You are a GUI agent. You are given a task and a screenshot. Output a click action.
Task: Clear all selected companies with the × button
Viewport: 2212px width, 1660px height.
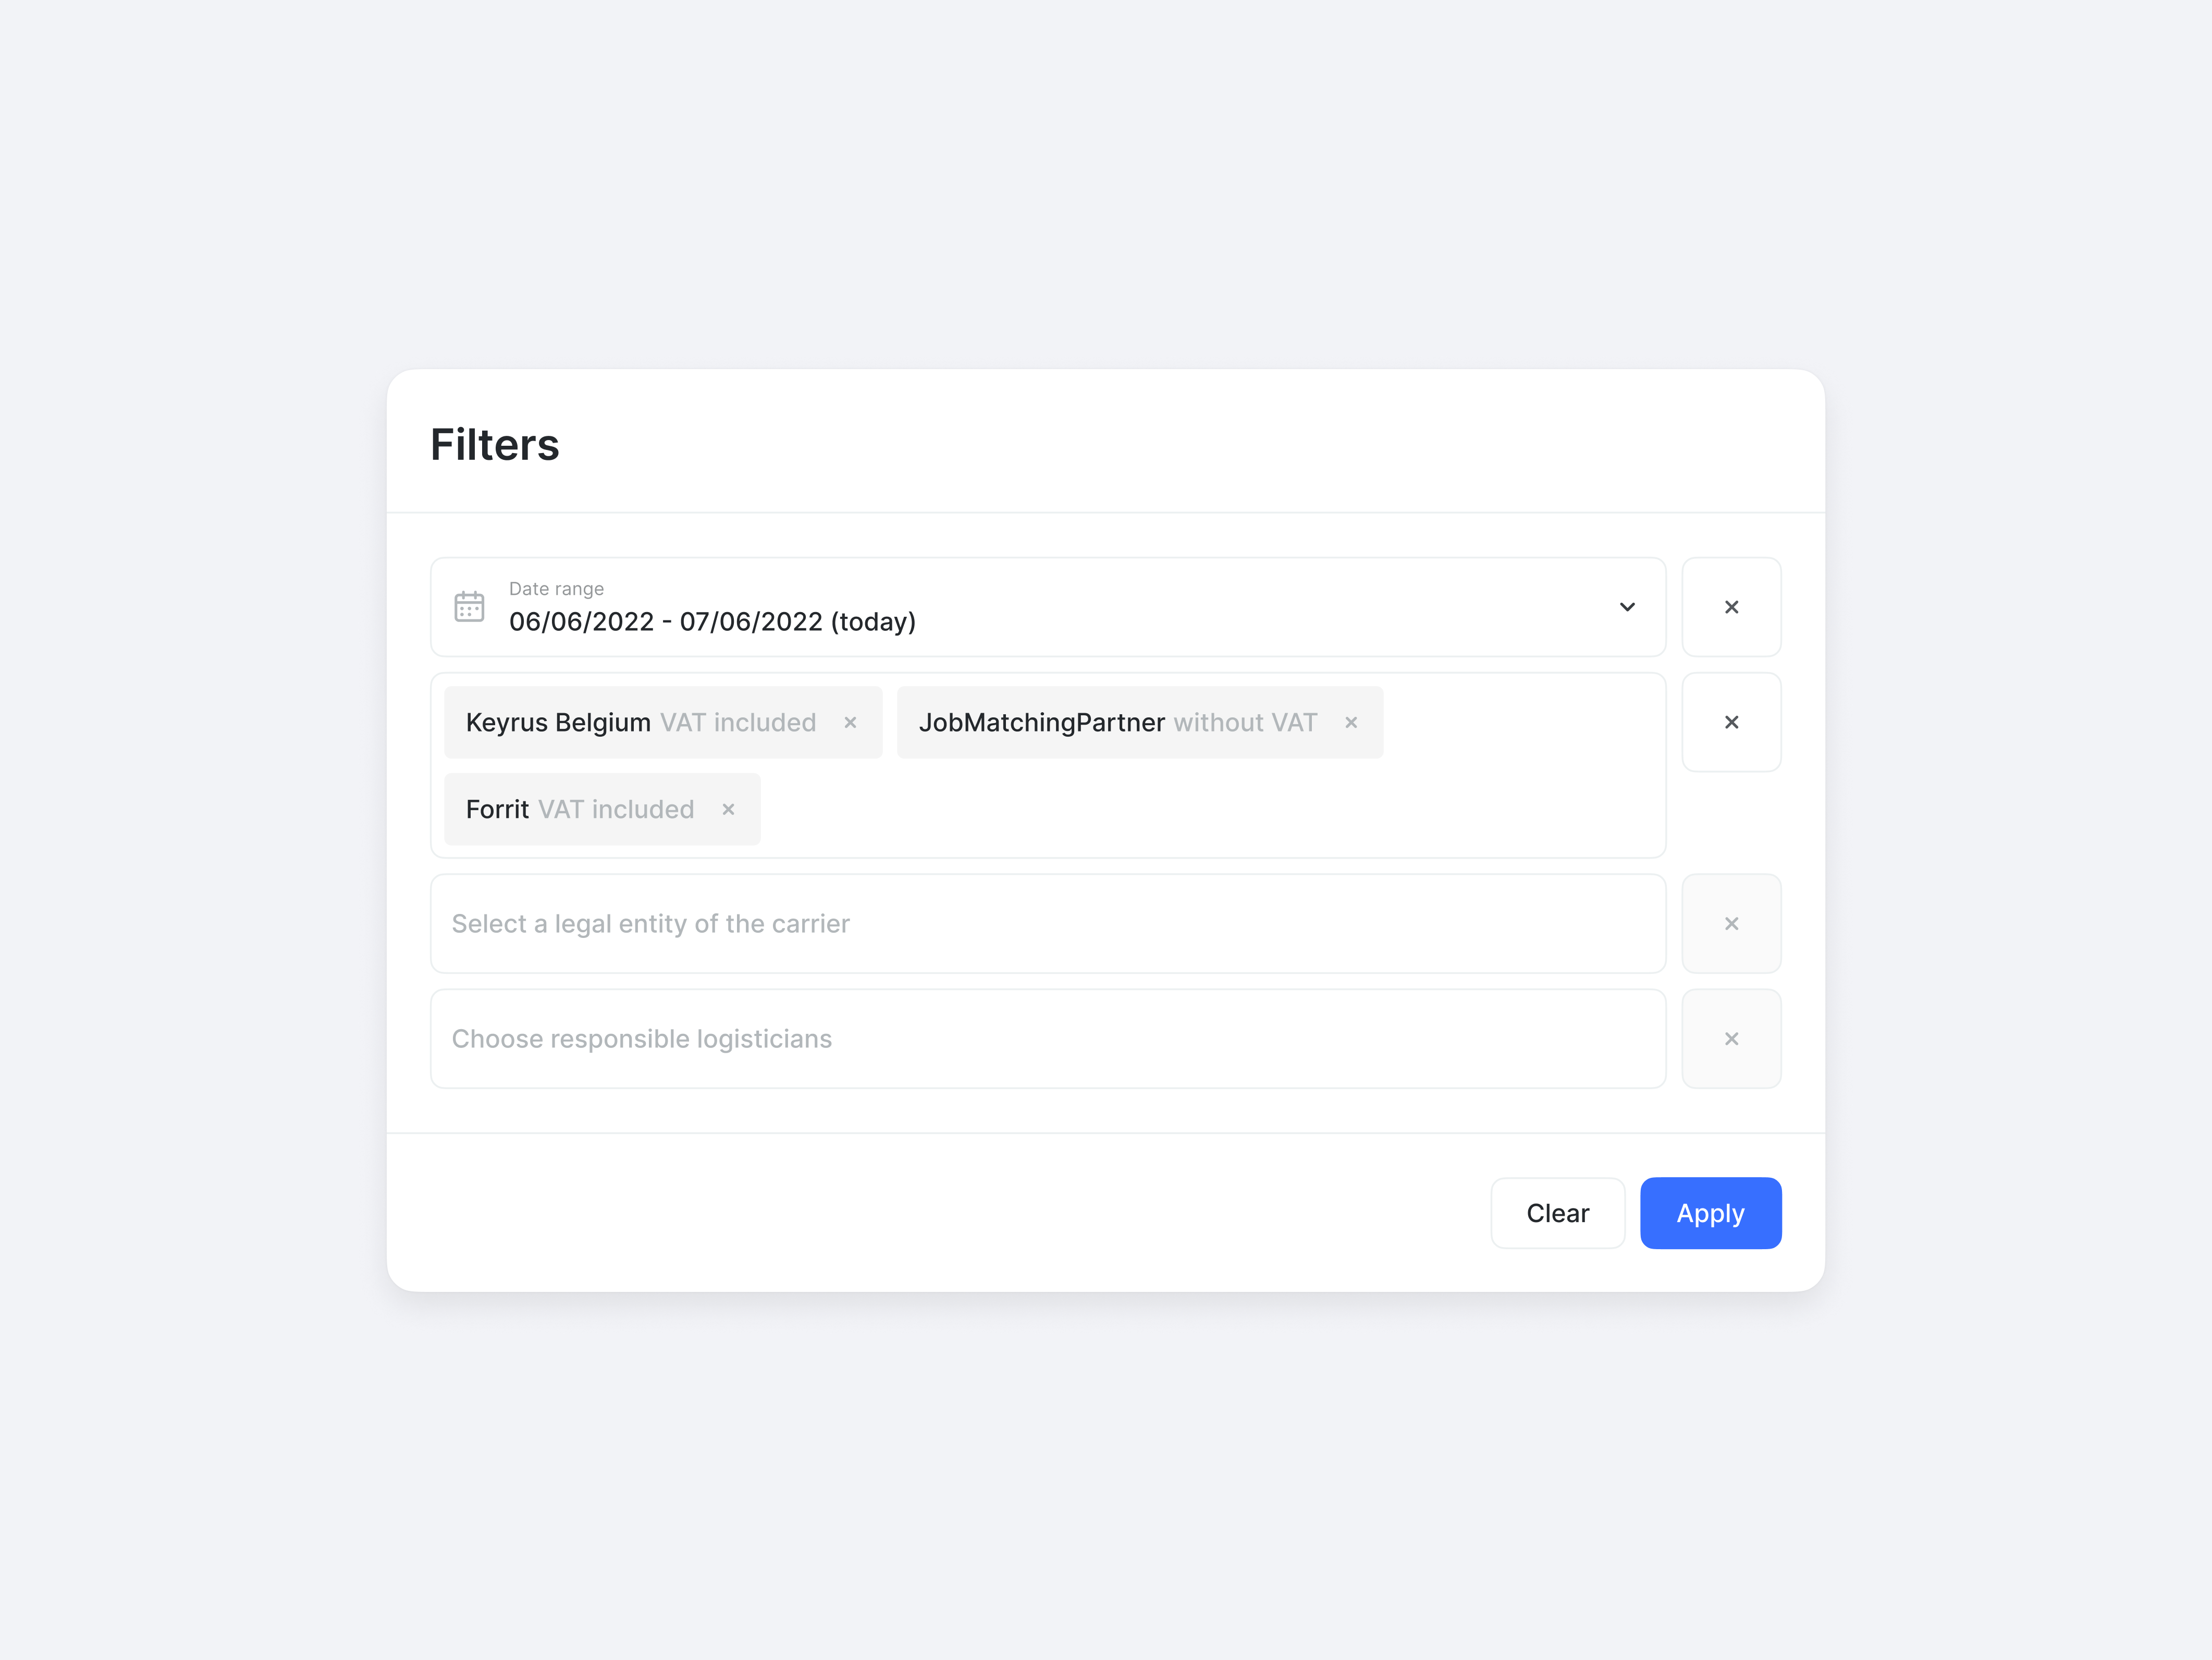coord(1731,722)
